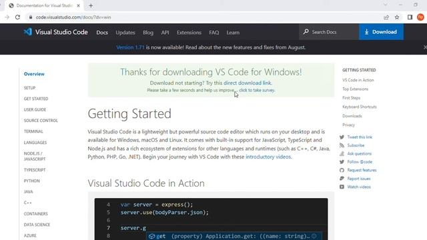Dismiss the version banner with its X
The width and height of the screenshot is (427, 240).
(425, 47)
